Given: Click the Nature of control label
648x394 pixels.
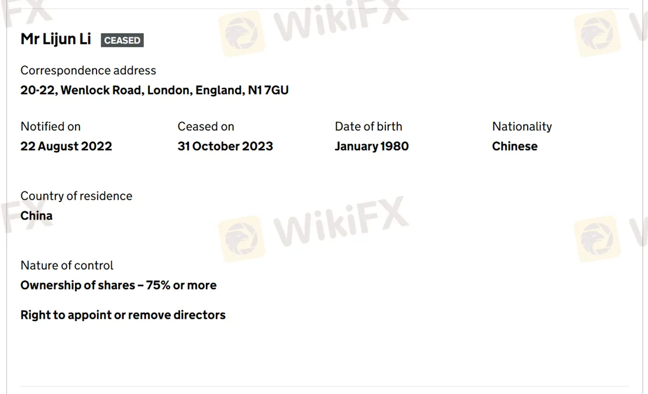Looking at the screenshot, I should (x=67, y=266).
